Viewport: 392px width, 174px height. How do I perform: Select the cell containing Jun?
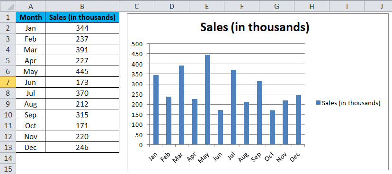click(x=31, y=82)
